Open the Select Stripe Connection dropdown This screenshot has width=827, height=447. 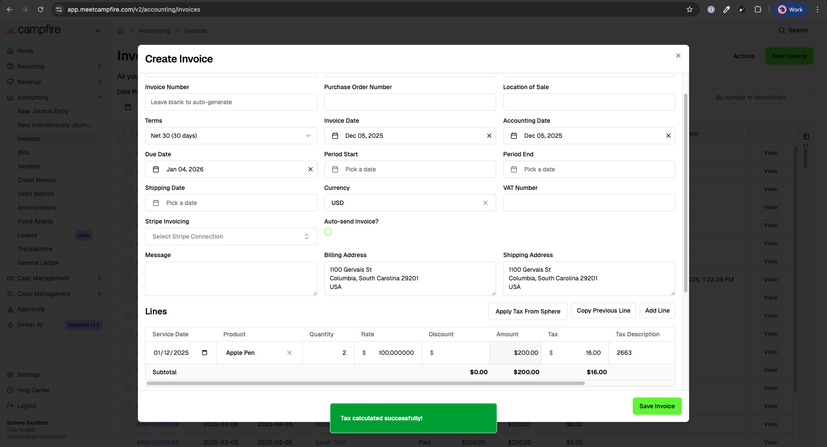click(x=231, y=236)
